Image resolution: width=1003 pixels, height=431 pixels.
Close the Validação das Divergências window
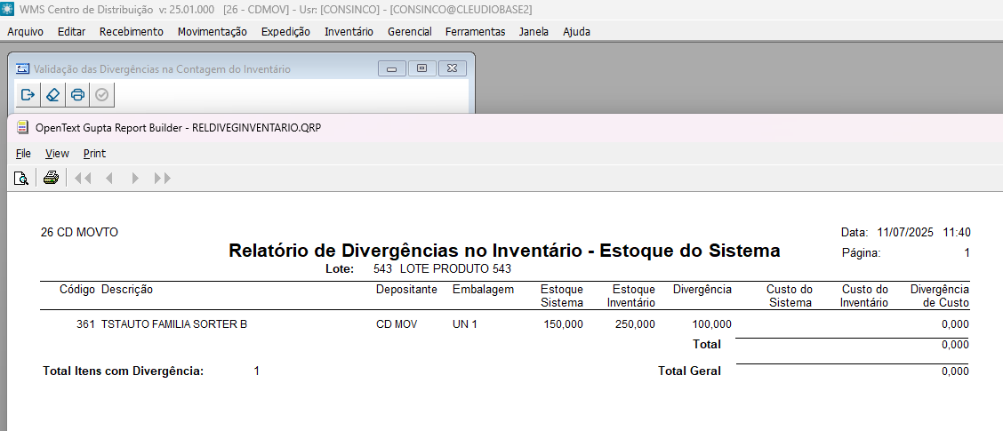pyautogui.click(x=452, y=68)
